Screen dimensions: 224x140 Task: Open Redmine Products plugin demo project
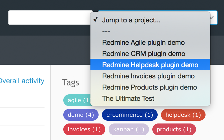tap(150, 87)
